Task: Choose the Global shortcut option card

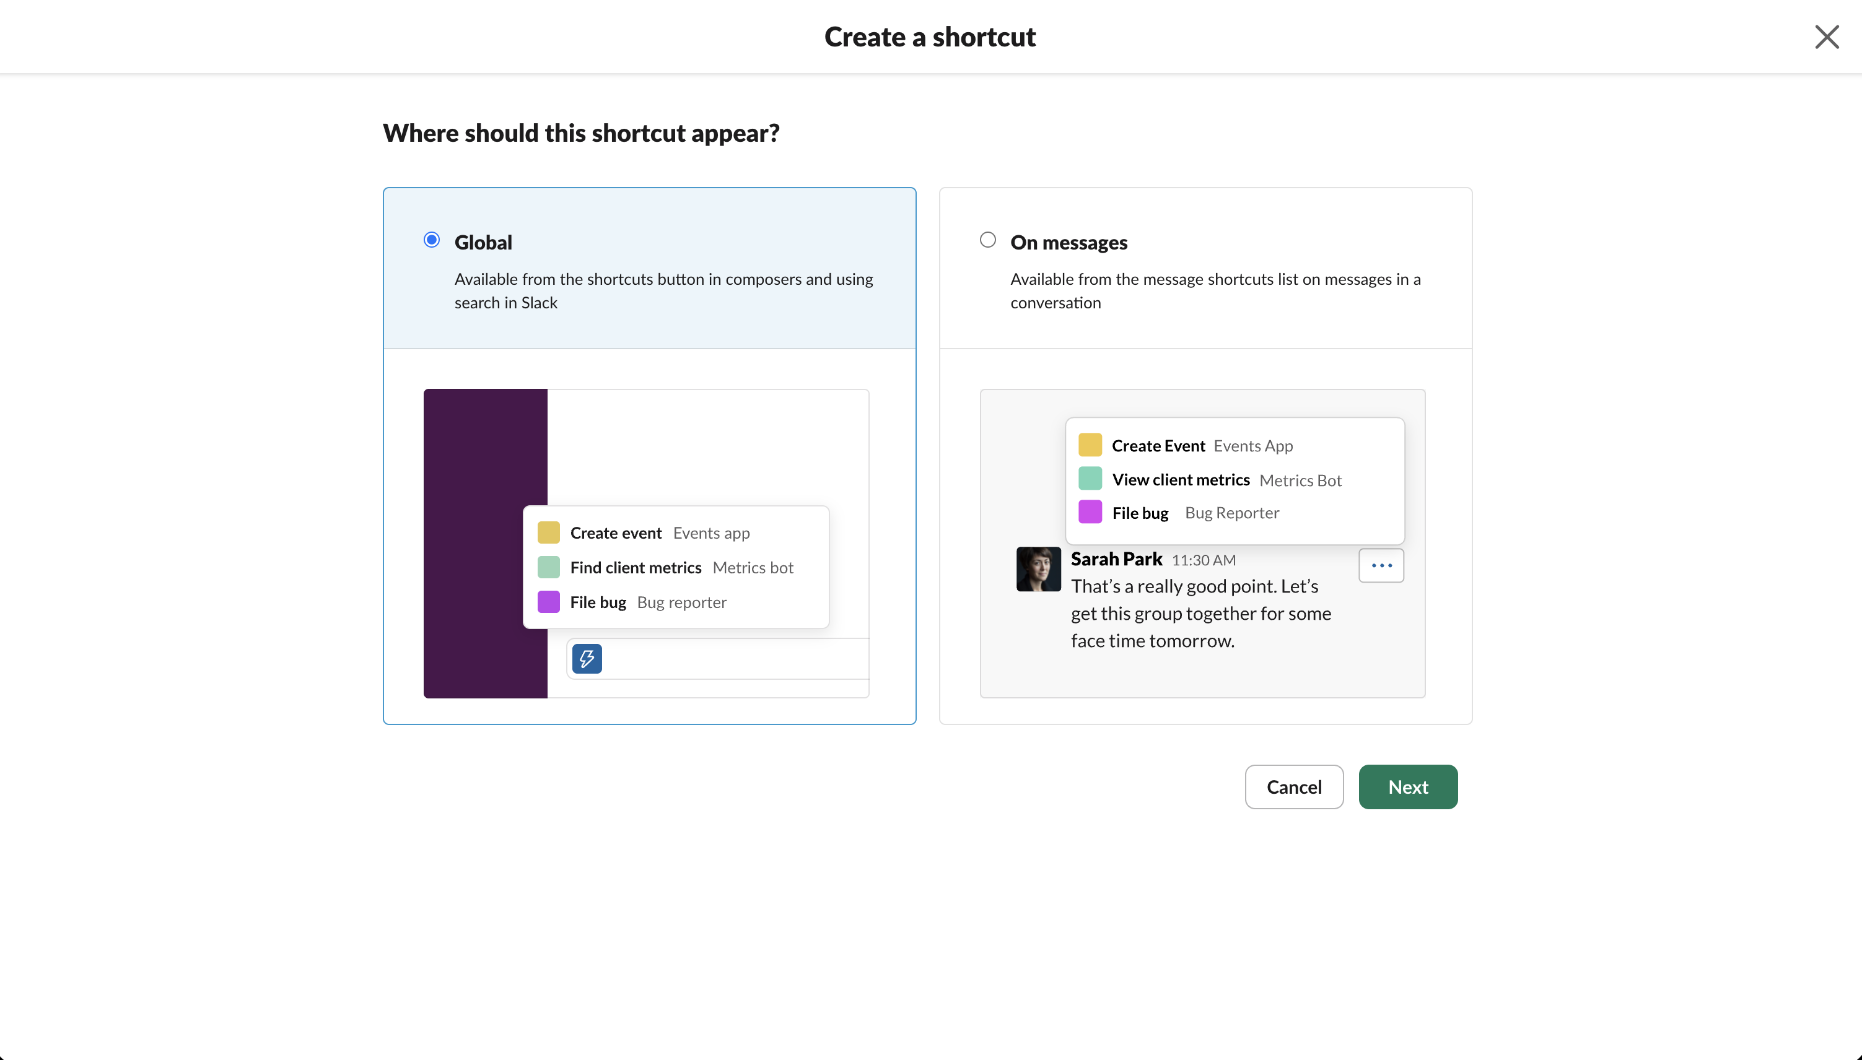Action: 649,267
